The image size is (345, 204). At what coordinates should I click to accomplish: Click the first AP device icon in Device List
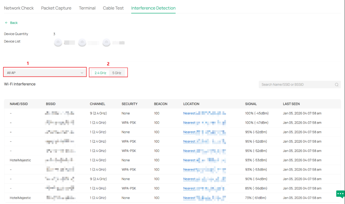[58, 42]
